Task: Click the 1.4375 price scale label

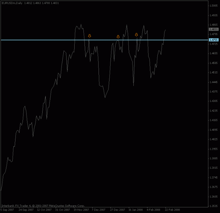Action: click(214, 91)
